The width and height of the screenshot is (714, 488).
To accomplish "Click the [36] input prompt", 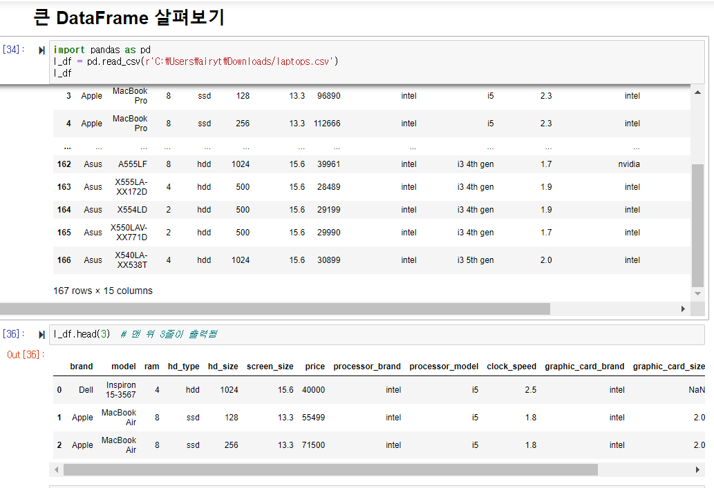I will (14, 334).
